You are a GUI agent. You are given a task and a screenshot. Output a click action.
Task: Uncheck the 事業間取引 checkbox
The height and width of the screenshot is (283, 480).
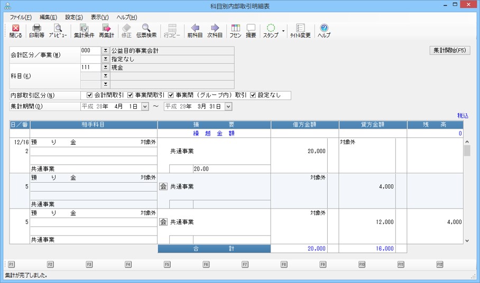click(131, 96)
